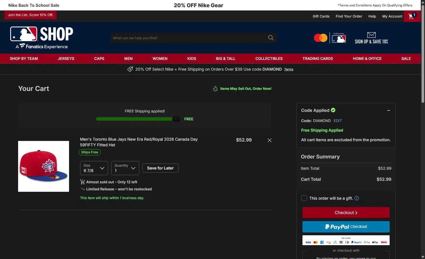Remove the hat with the X icon

[269, 140]
